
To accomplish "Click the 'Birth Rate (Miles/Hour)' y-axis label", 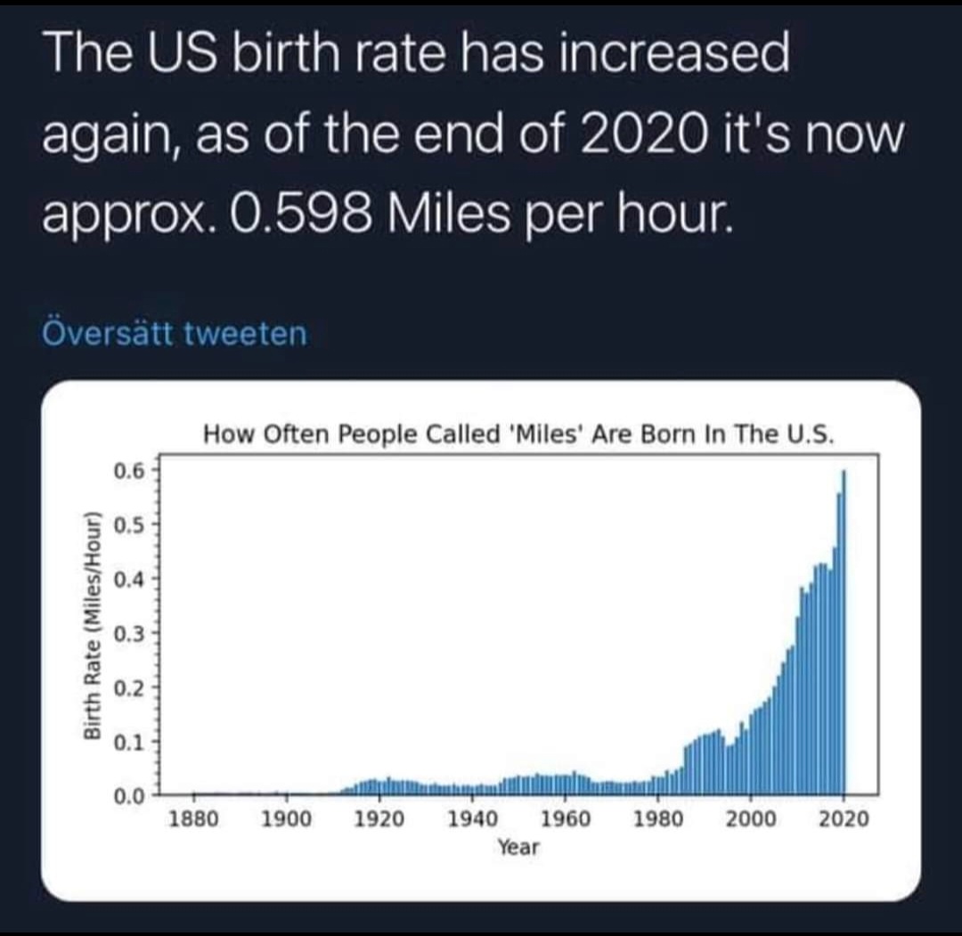I will pyautogui.click(x=90, y=627).
